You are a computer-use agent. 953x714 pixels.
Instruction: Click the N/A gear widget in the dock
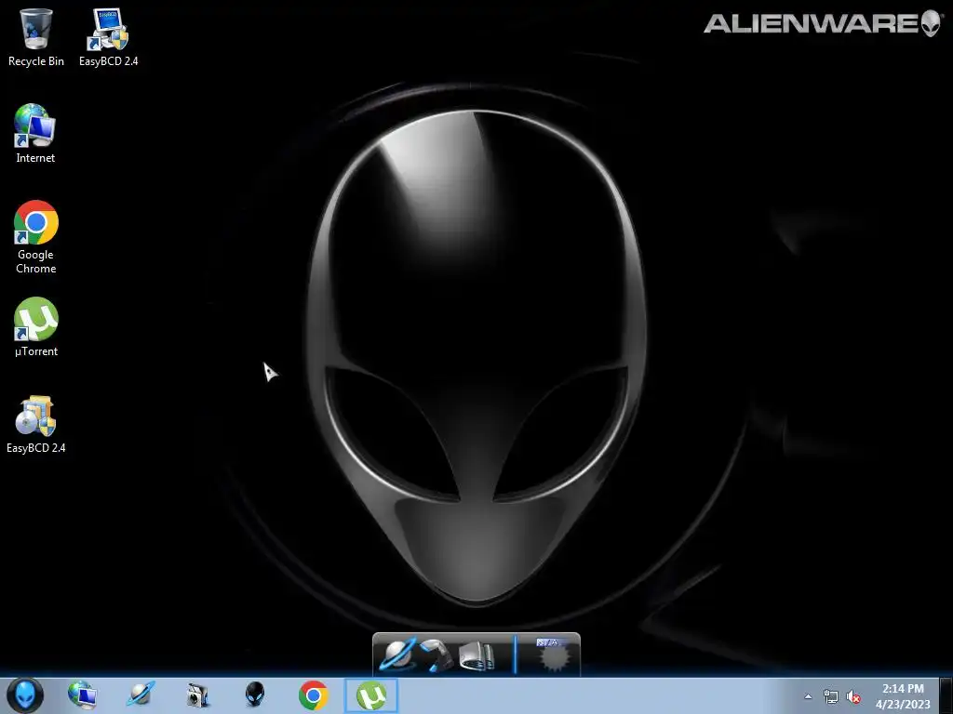pyautogui.click(x=552, y=654)
